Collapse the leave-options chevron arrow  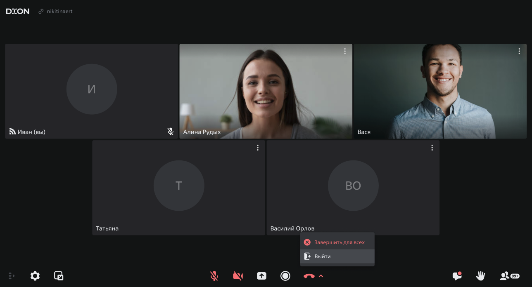point(321,276)
